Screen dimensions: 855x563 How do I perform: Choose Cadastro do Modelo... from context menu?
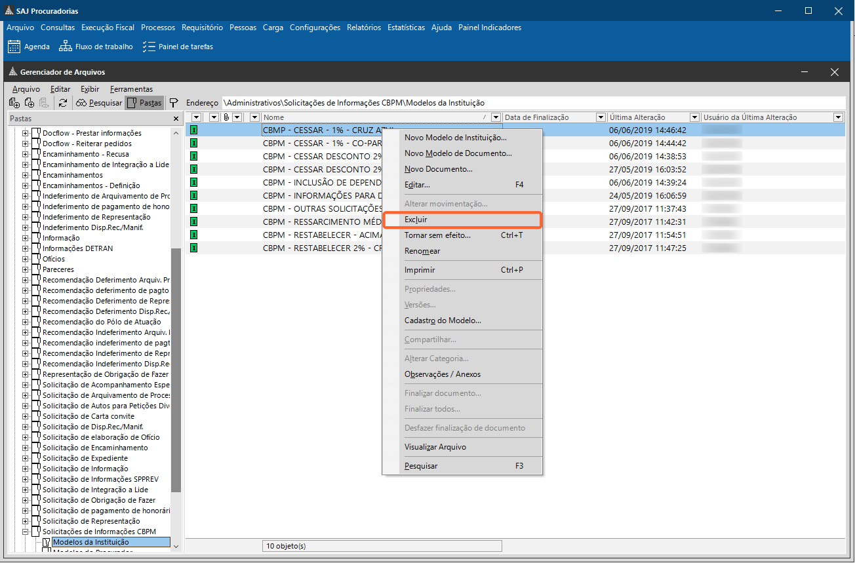click(x=443, y=320)
